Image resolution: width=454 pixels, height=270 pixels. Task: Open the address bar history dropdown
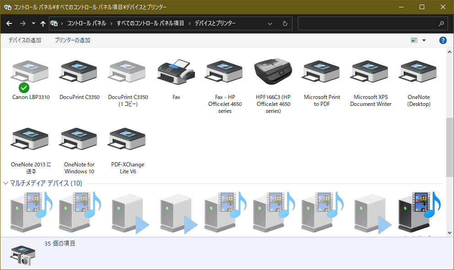(x=270, y=23)
